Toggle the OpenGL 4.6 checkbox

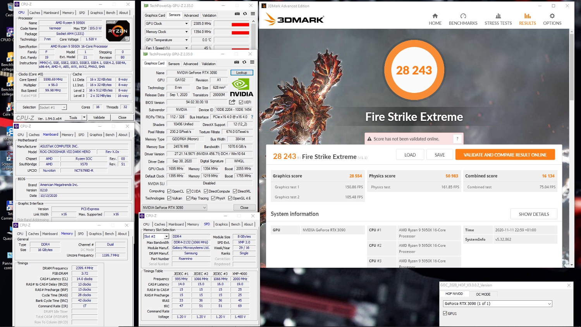tap(230, 198)
